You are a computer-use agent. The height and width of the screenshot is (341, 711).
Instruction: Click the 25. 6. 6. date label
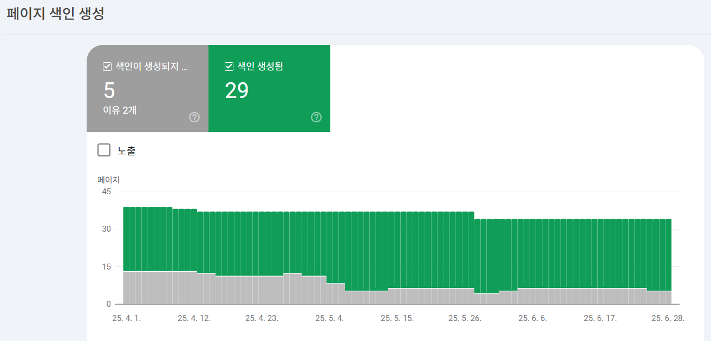pyautogui.click(x=532, y=318)
